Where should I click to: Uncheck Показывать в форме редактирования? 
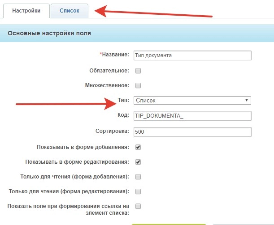click(x=138, y=161)
